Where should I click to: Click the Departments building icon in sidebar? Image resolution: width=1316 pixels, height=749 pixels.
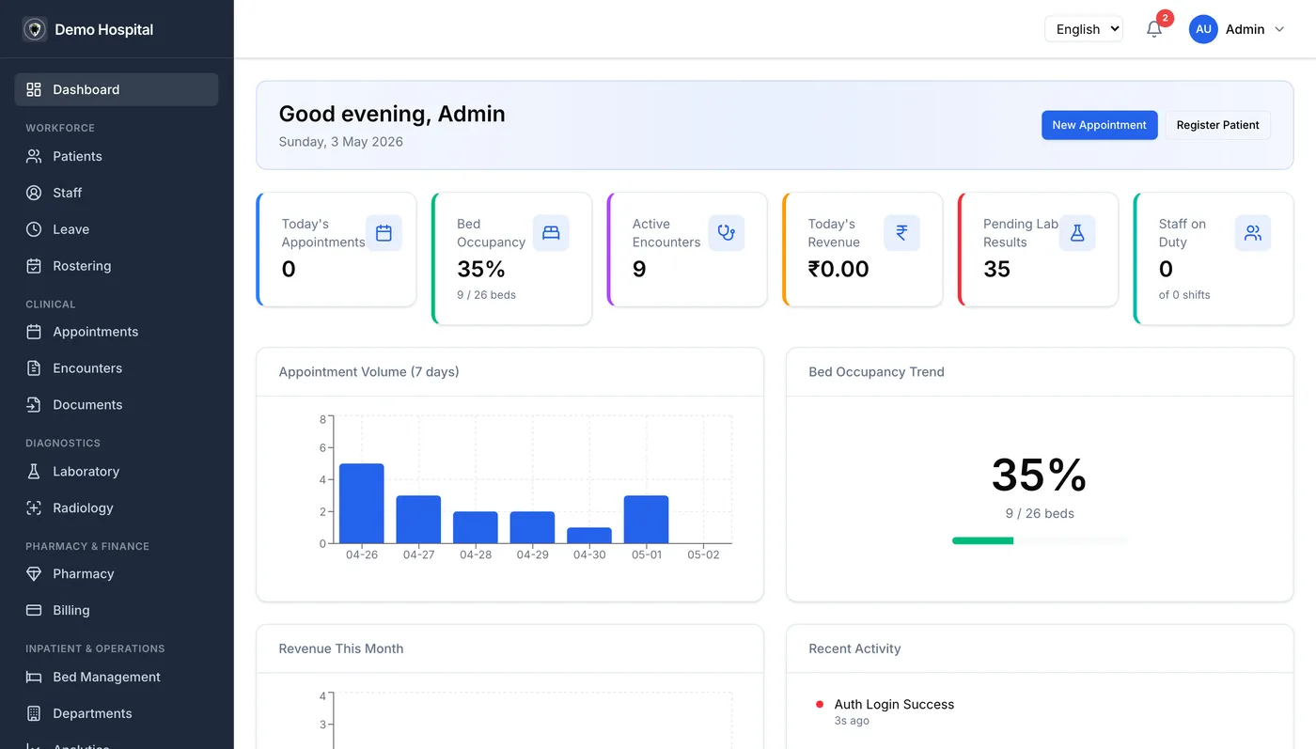(34, 713)
